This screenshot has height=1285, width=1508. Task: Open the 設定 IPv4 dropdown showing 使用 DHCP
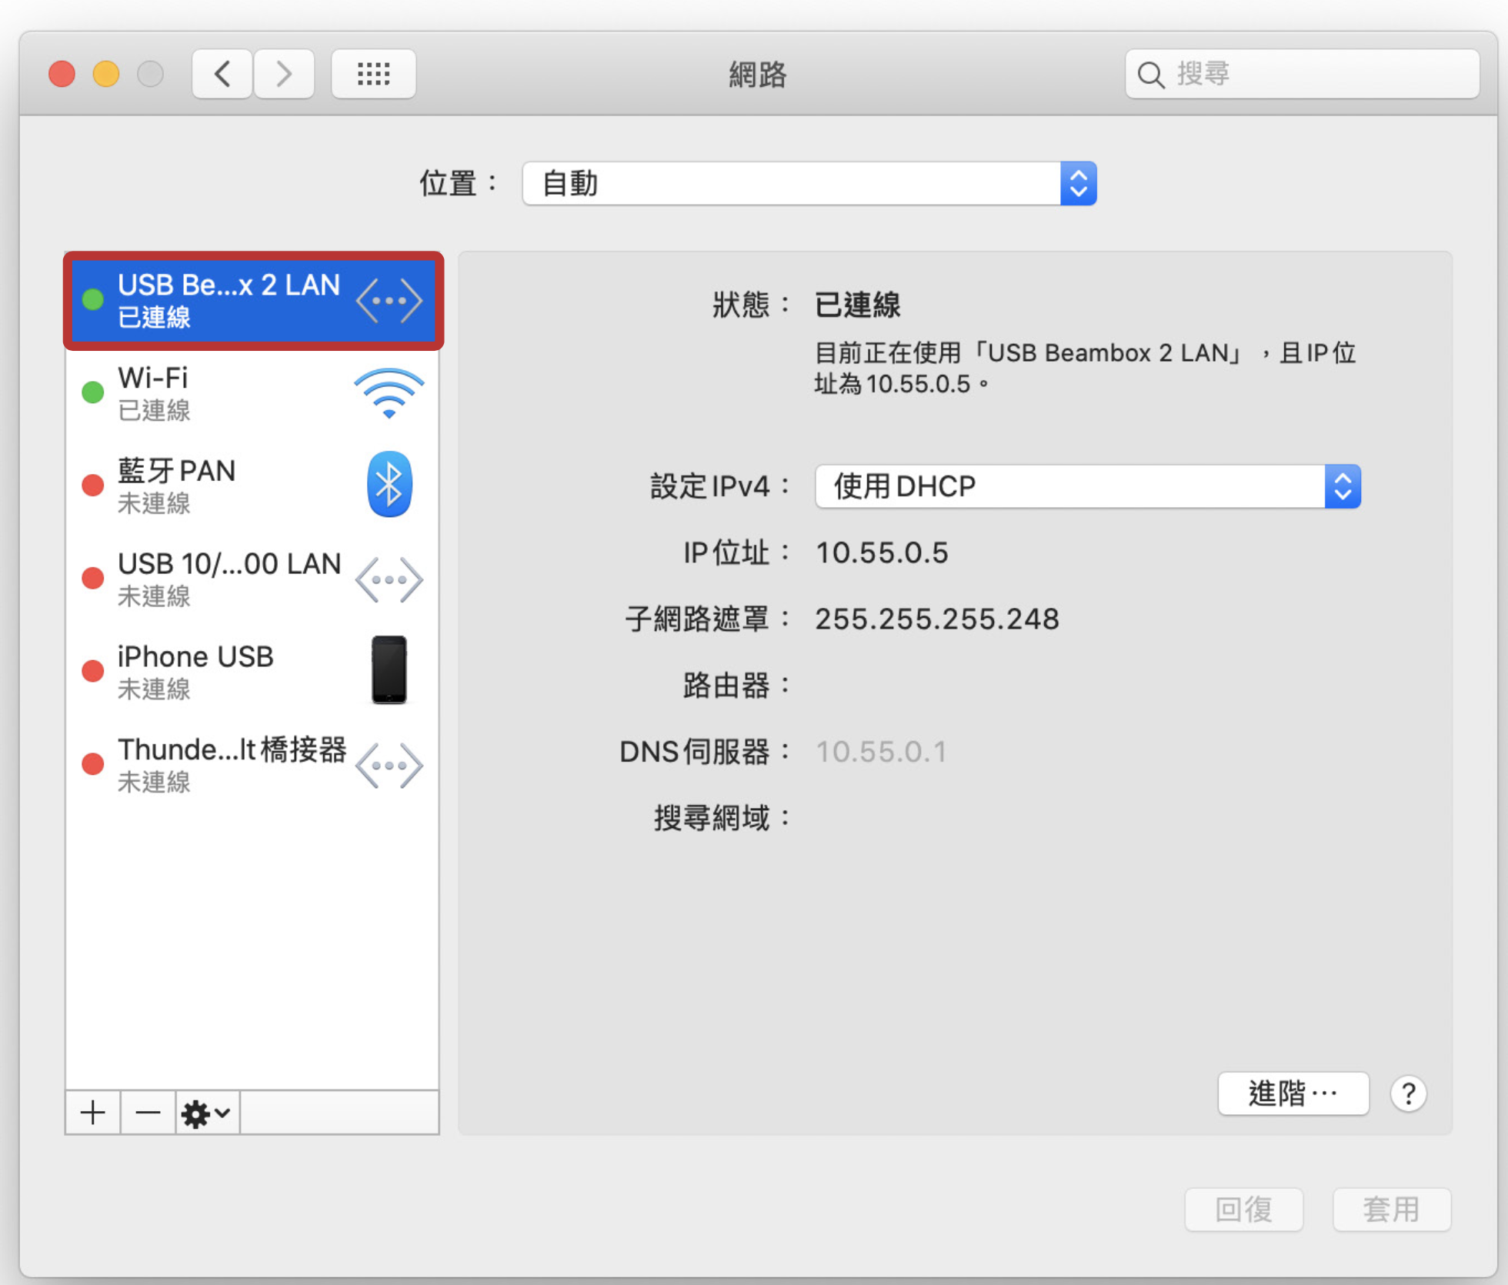point(1087,486)
